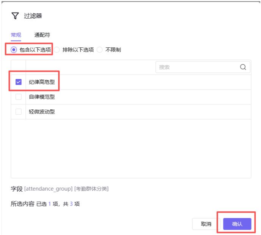261x235 pixels.
Task: Click the [attendance_group] field name text
Action: pyautogui.click(x=49, y=189)
